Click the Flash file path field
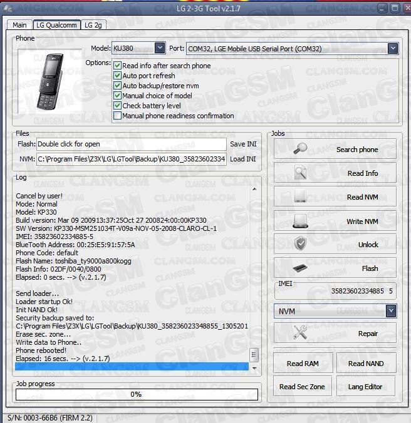411x423 pixels. coord(132,144)
